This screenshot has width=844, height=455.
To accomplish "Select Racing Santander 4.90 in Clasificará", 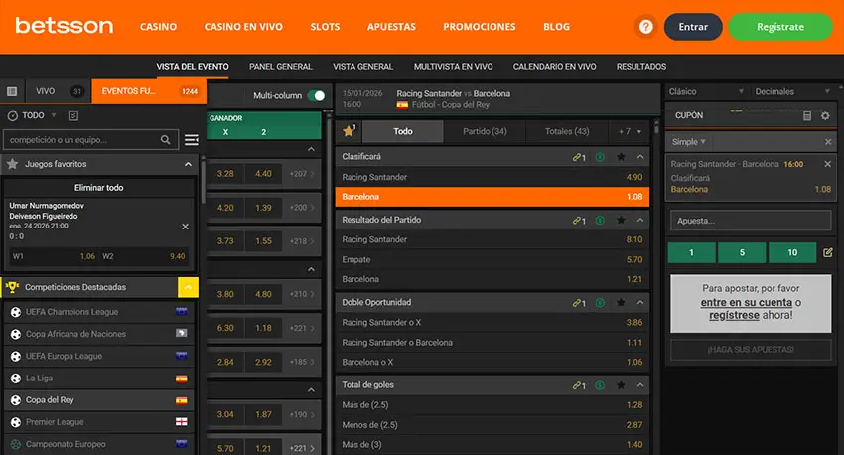I will 492,177.
